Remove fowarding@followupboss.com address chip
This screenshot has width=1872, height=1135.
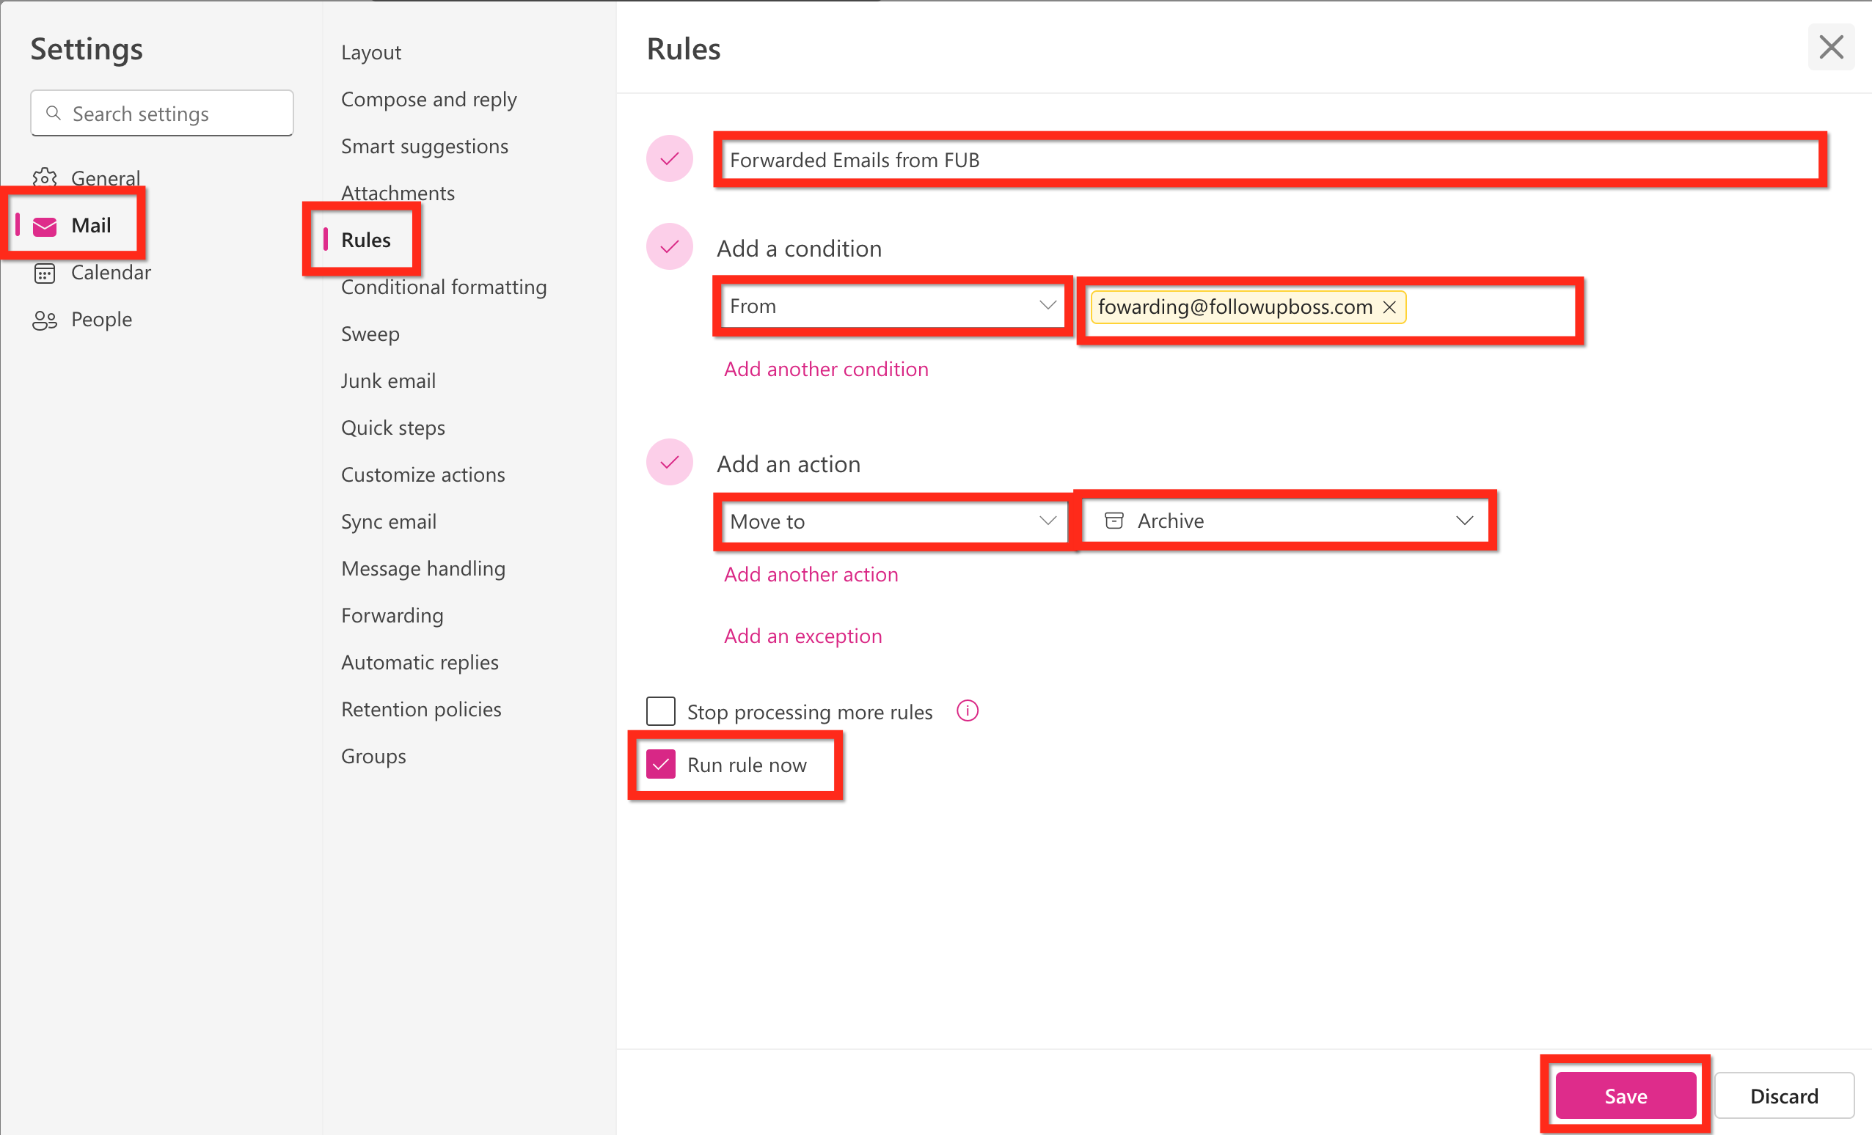pyautogui.click(x=1389, y=307)
